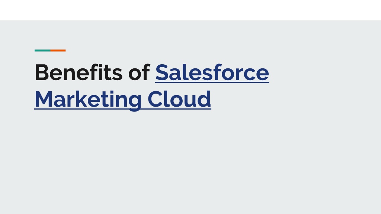
Task: Click the word Marketing in the link
Action: (x=88, y=100)
